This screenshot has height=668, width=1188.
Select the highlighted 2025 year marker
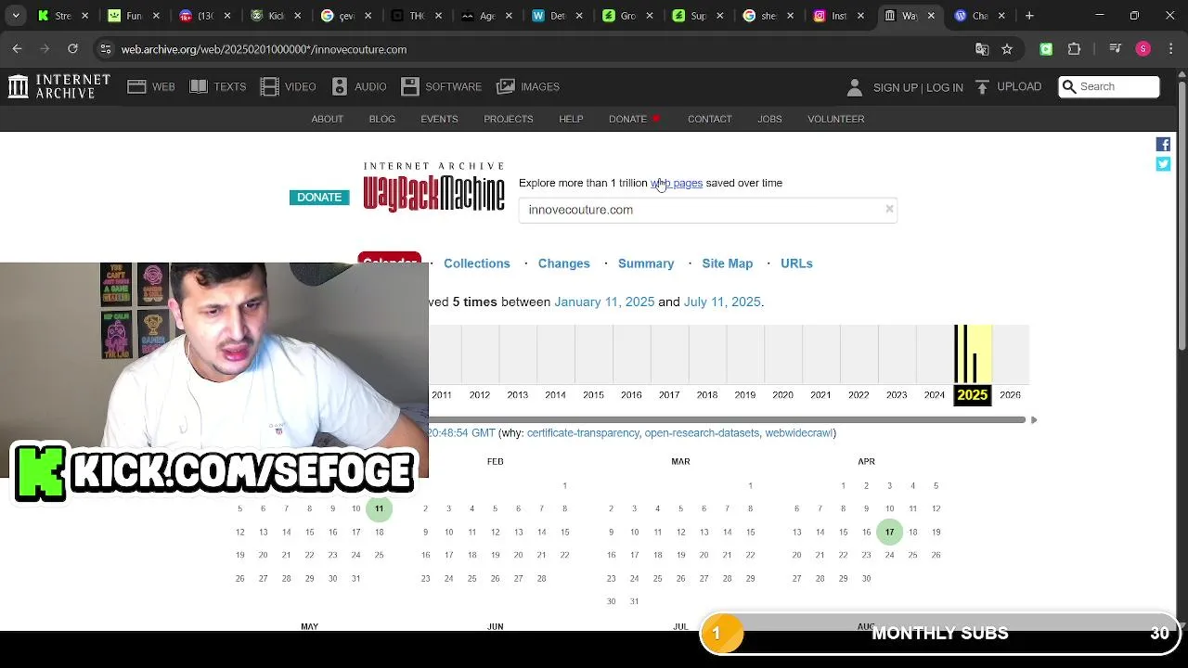click(x=972, y=395)
